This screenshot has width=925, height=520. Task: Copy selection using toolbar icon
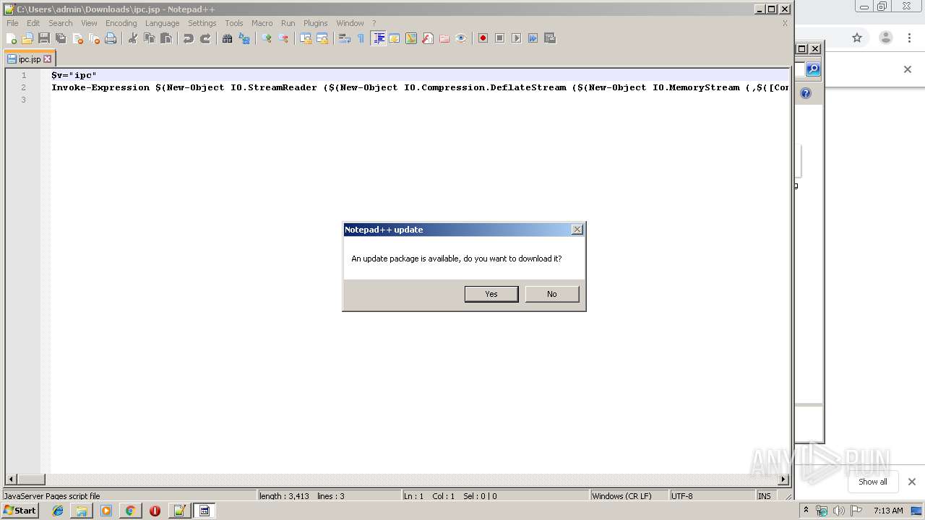click(150, 38)
